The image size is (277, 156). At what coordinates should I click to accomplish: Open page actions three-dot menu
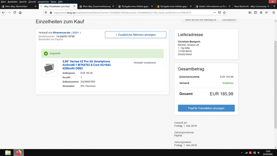(x=214, y=12)
